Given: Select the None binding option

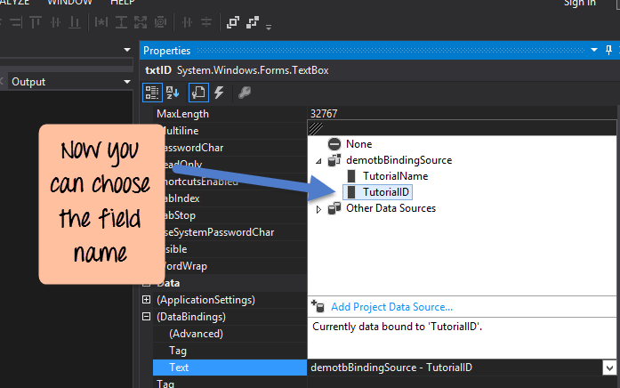Looking at the screenshot, I should (358, 144).
